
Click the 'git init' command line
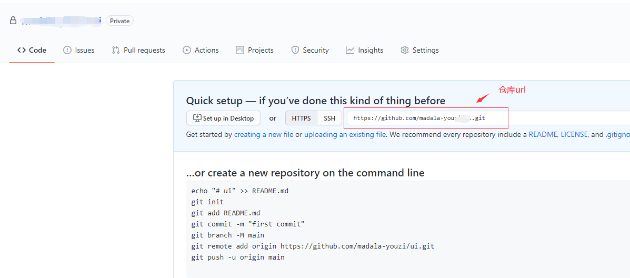[208, 202]
